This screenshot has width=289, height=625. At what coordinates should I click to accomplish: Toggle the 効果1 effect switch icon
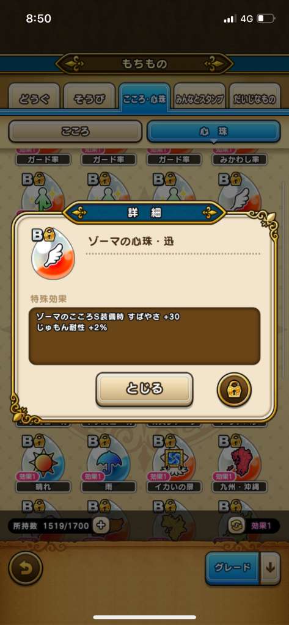[x=234, y=526]
